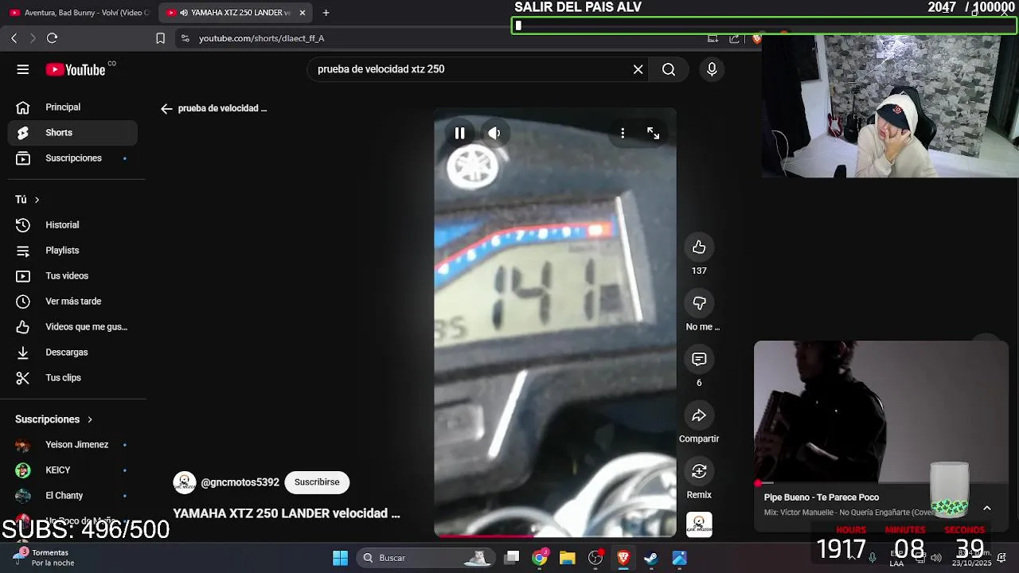Clear the search box with the X

(638, 69)
